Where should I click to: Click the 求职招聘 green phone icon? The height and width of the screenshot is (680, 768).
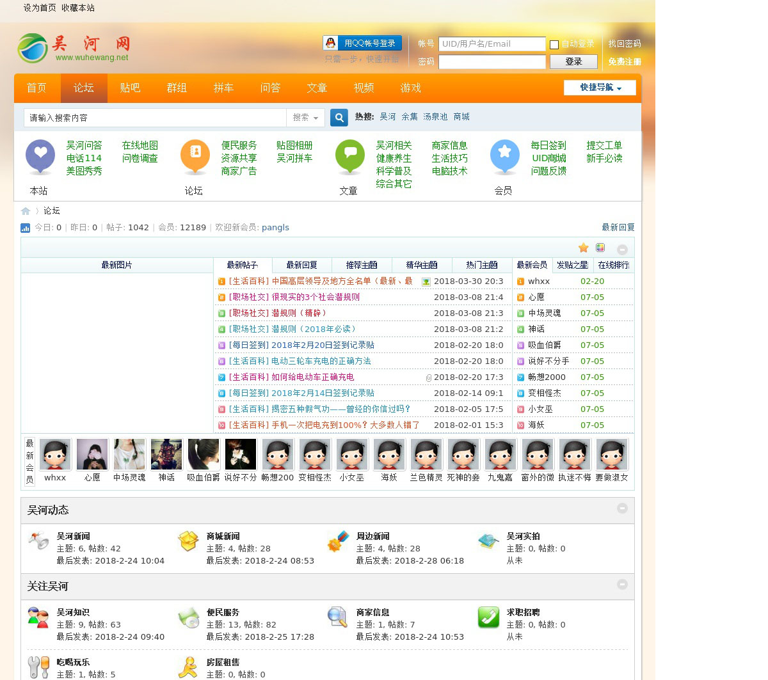click(488, 617)
